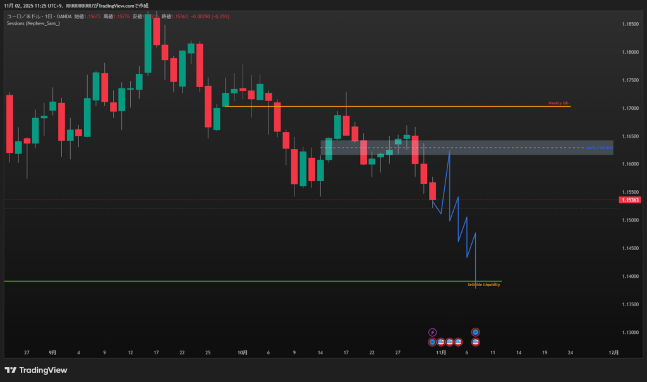Click the Sellside Liquidity label
The height and width of the screenshot is (382, 647).
pyautogui.click(x=483, y=285)
